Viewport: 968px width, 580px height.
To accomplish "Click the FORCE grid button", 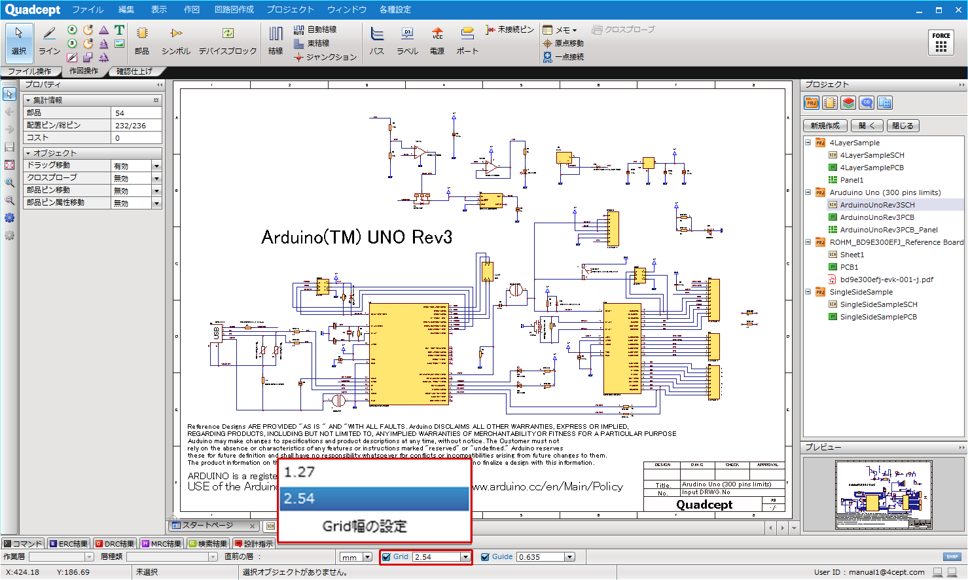I will (x=941, y=43).
